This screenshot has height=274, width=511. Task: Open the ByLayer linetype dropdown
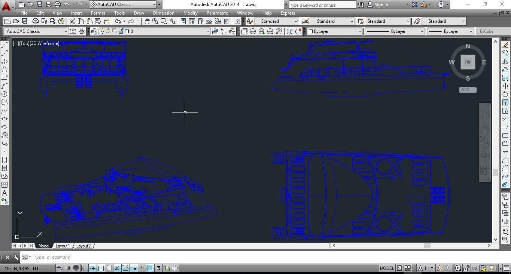(x=422, y=31)
